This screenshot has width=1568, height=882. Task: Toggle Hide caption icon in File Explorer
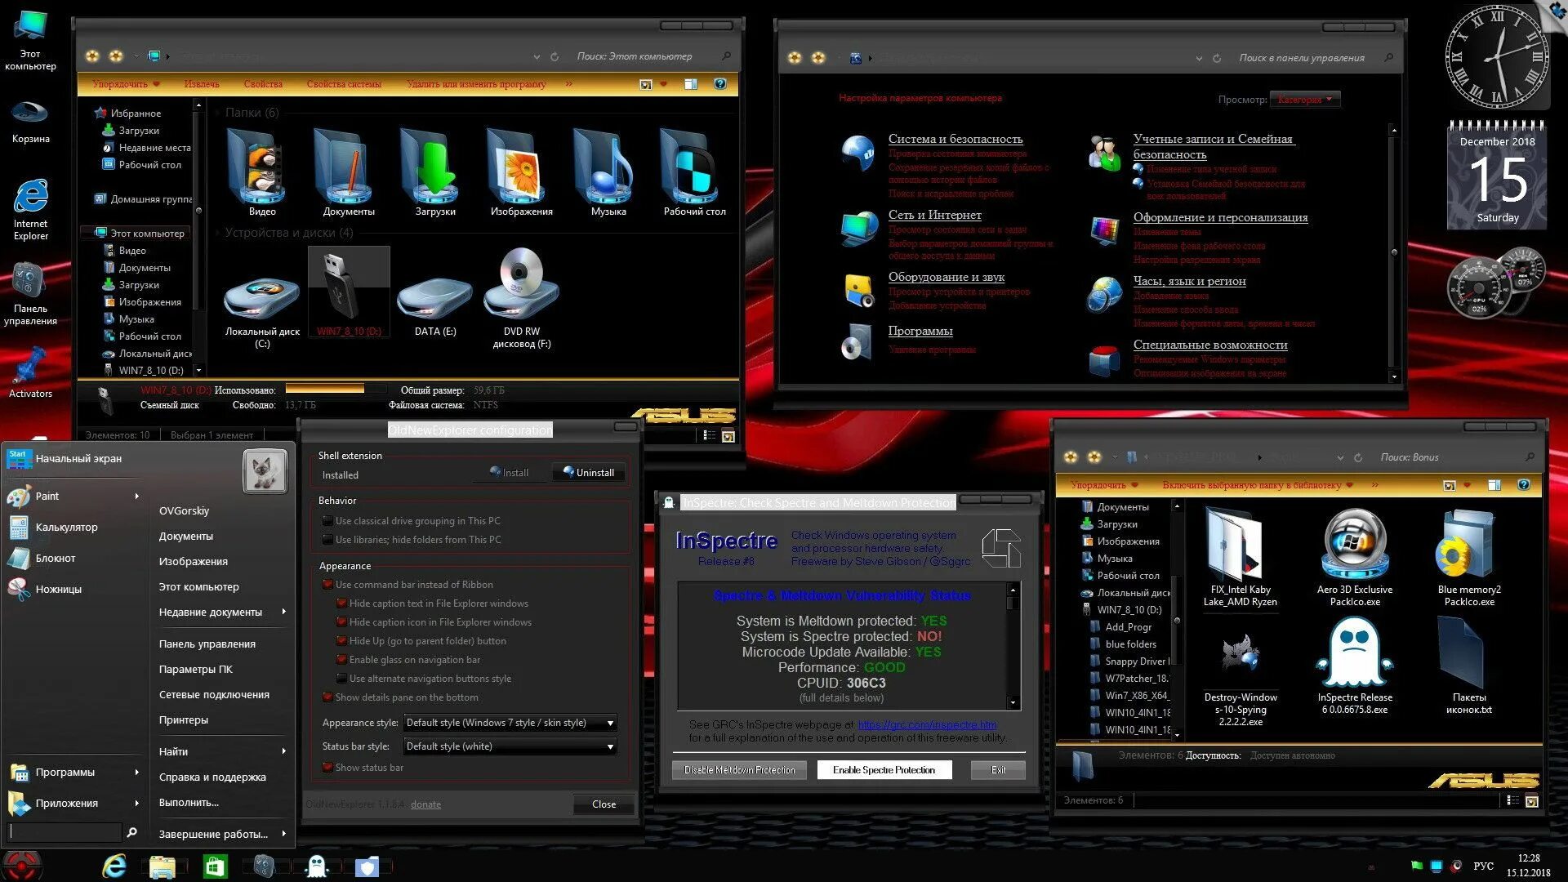[341, 621]
